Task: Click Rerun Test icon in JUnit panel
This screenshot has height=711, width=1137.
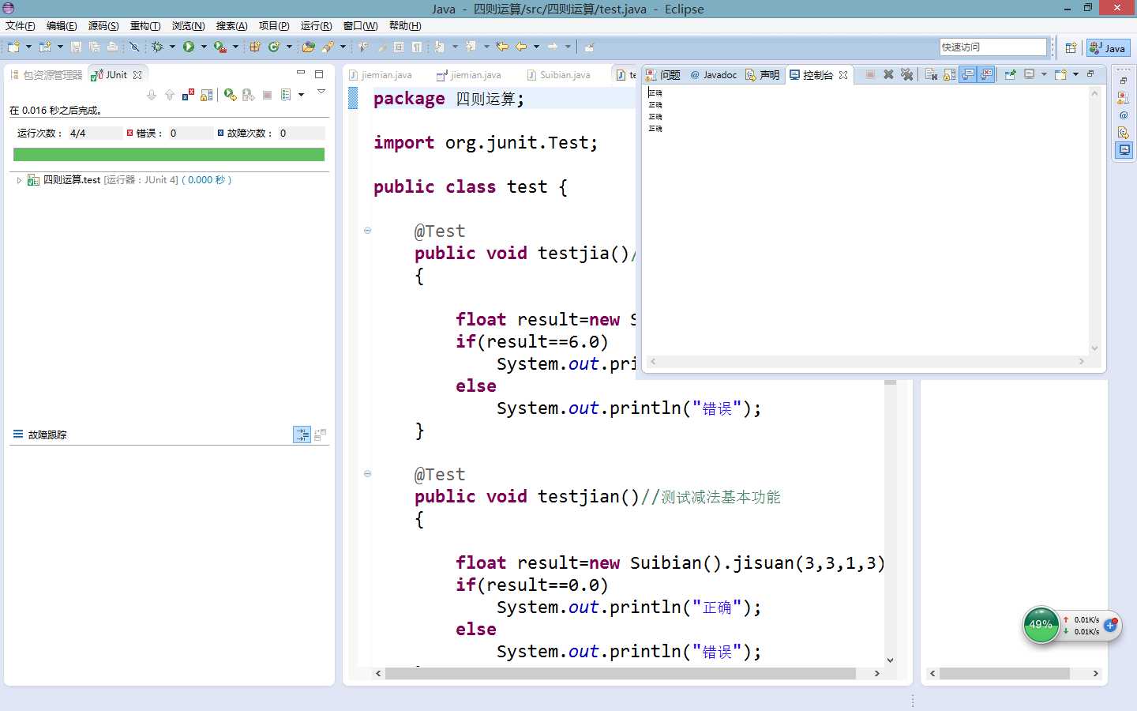Action: [230, 95]
